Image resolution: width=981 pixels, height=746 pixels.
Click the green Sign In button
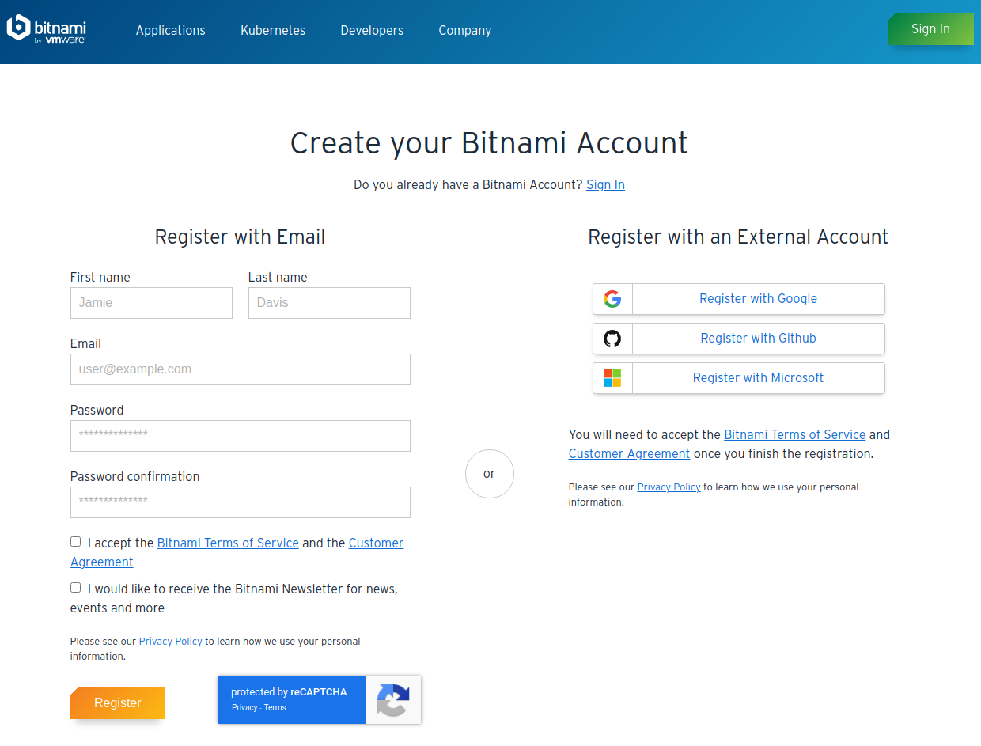click(930, 29)
